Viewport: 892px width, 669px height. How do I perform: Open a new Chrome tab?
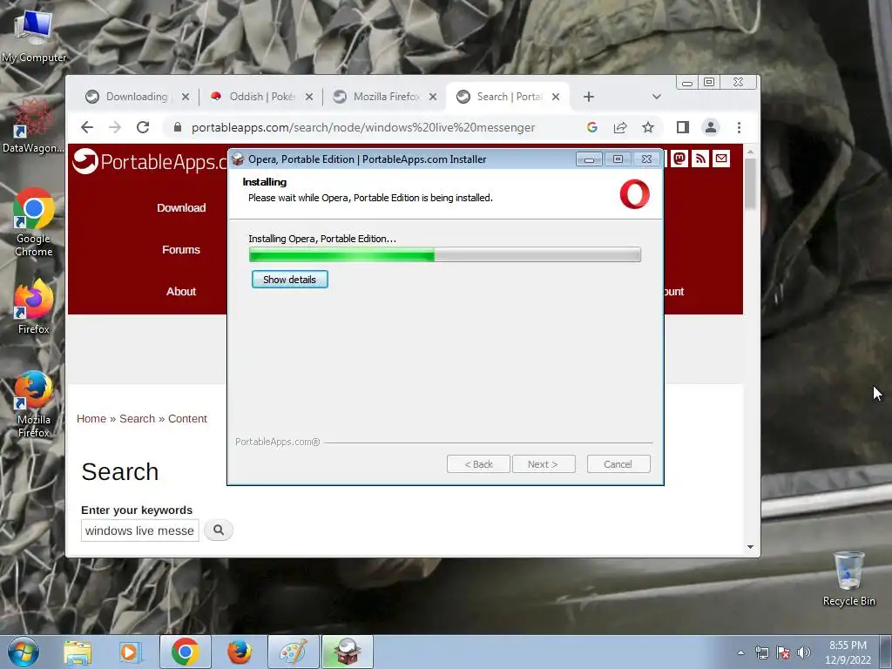pyautogui.click(x=589, y=97)
